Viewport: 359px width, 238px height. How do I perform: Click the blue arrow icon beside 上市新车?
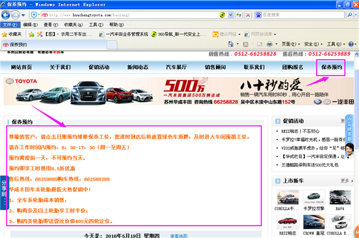click(x=277, y=181)
